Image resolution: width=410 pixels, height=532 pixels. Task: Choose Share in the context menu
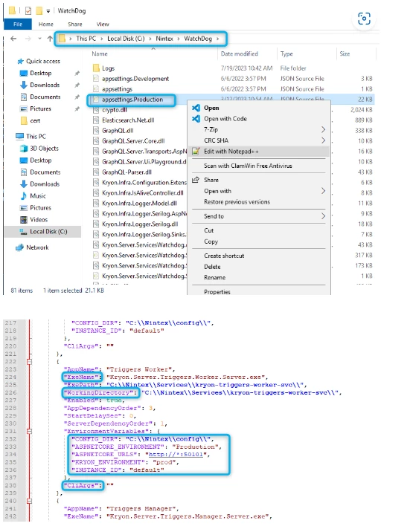(211, 180)
